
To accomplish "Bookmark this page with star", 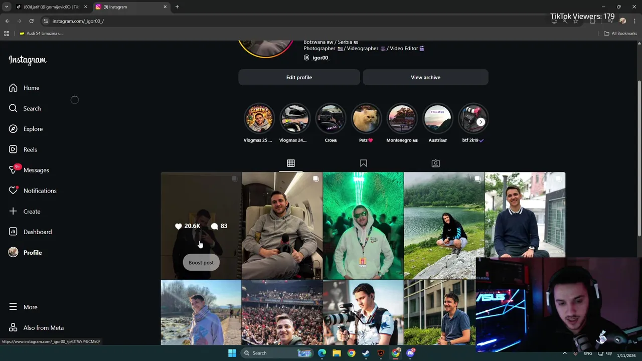I will click(x=576, y=21).
